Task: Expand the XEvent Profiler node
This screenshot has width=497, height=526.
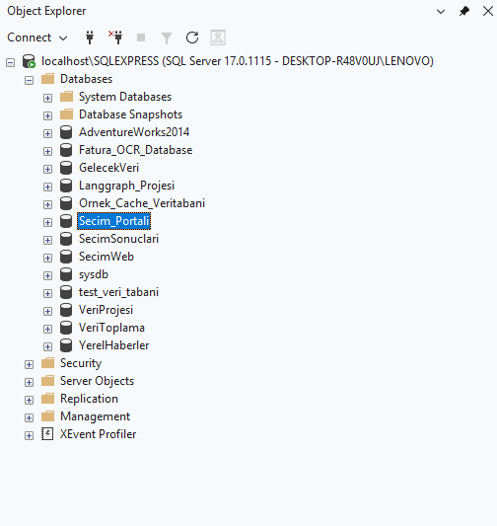Action: tap(30, 436)
